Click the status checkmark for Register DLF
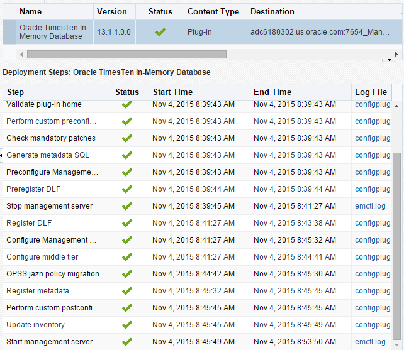 (126, 223)
